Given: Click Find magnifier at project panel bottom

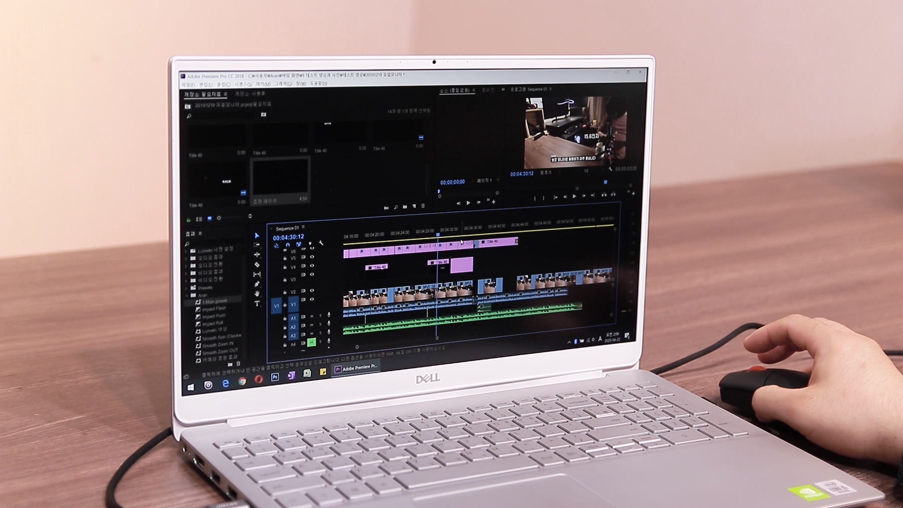Looking at the screenshot, I should (396, 207).
